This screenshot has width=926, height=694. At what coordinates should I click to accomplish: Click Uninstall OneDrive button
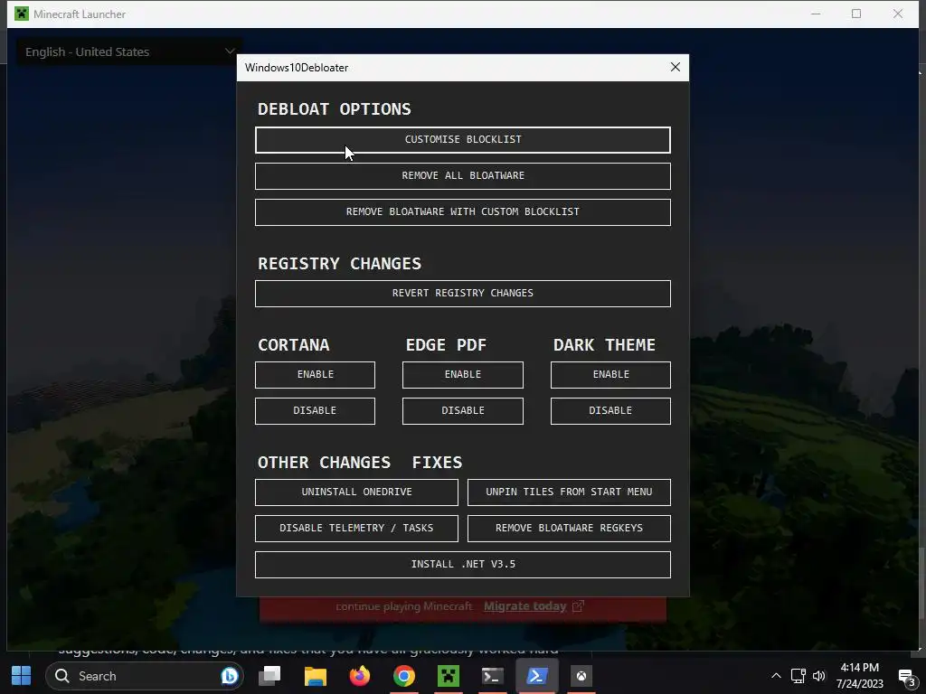pos(356,492)
